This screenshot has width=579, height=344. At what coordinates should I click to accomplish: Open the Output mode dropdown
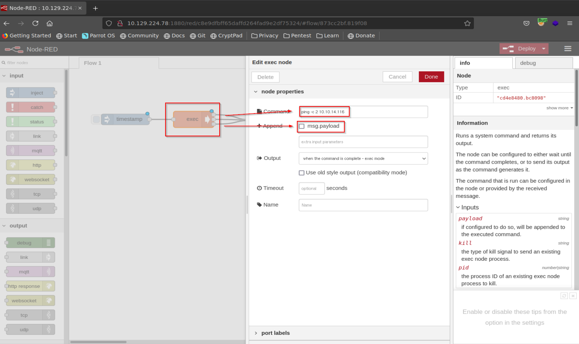click(x=363, y=158)
